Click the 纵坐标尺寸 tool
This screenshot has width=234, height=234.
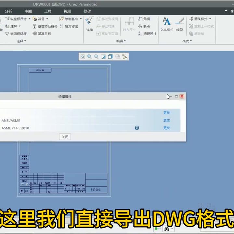(x=16, y=19)
